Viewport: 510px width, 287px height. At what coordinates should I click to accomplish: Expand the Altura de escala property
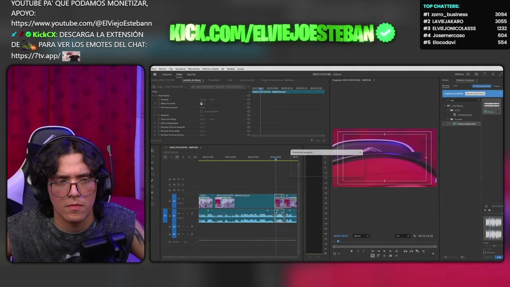click(155, 103)
